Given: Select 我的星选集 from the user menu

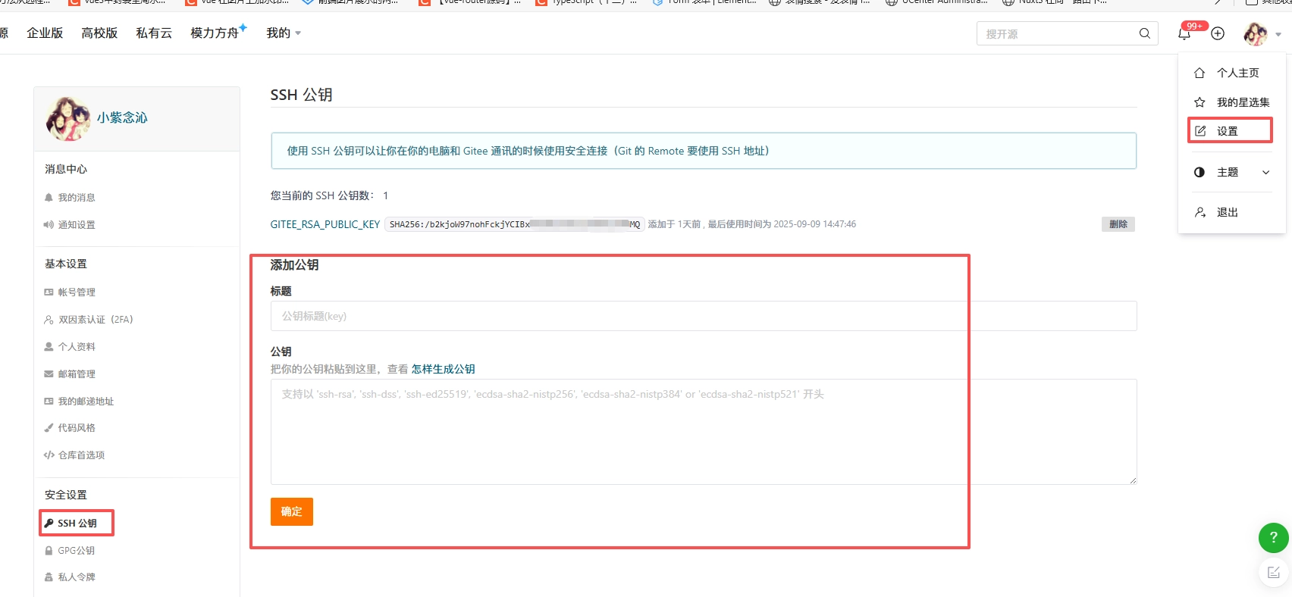Looking at the screenshot, I should pyautogui.click(x=1243, y=102).
